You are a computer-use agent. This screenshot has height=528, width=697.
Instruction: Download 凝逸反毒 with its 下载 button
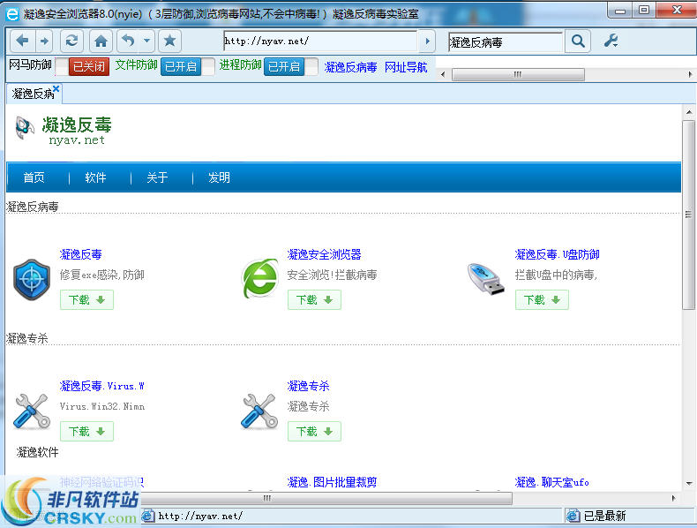[86, 300]
